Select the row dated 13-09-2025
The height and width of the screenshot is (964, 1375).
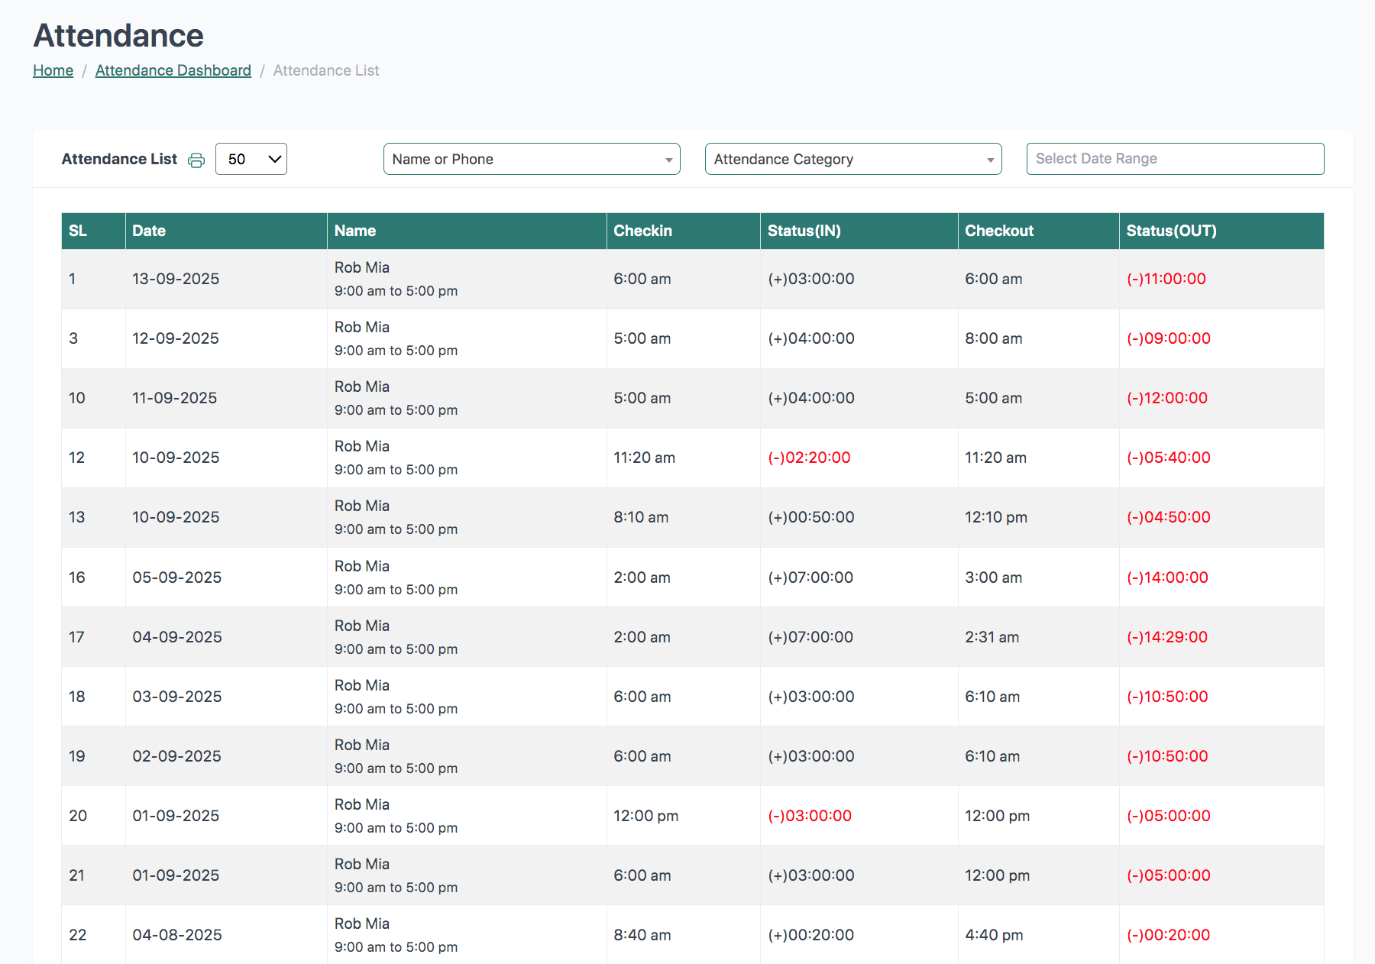[176, 279]
